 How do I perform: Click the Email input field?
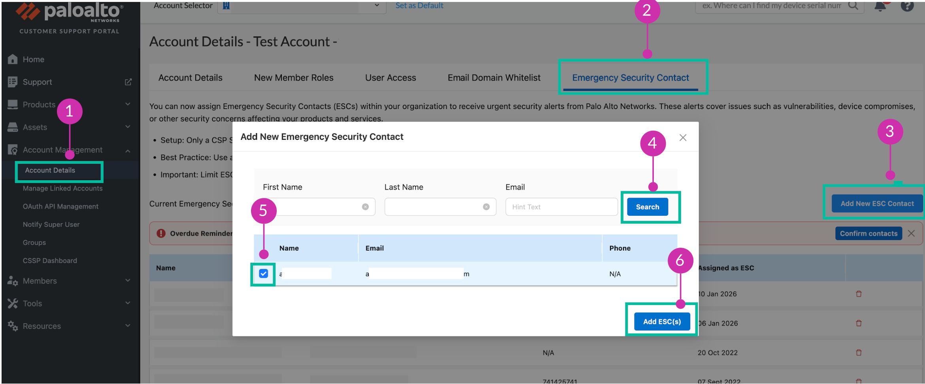[561, 207]
